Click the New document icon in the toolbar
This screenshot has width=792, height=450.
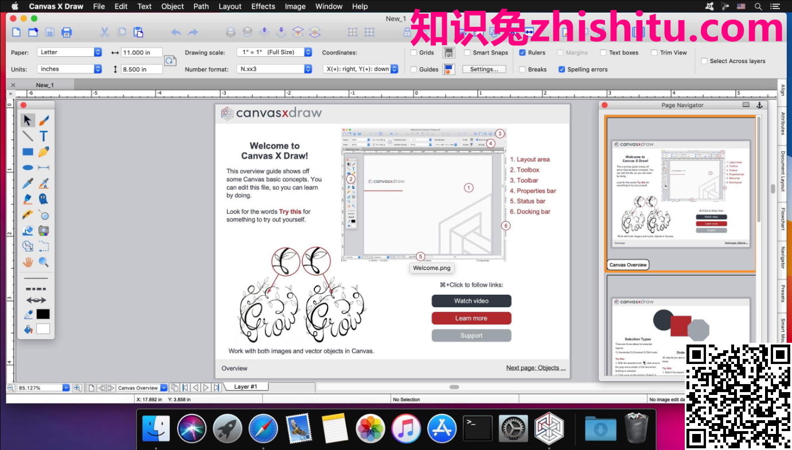click(x=17, y=32)
